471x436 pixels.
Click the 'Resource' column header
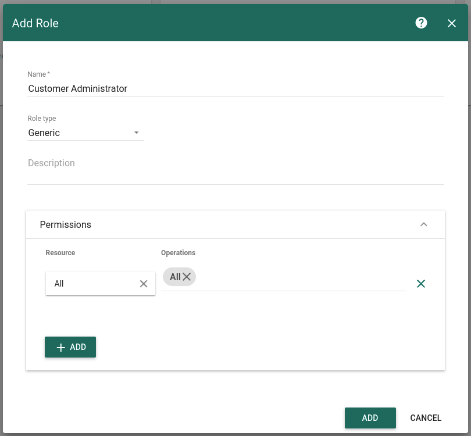(60, 253)
